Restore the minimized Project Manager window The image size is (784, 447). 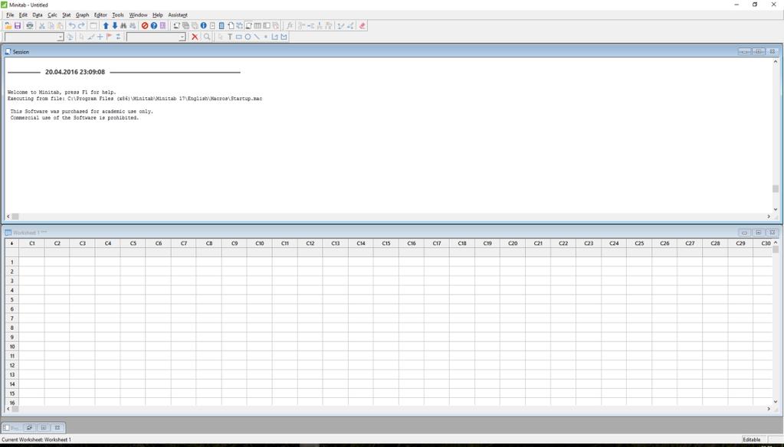[x=29, y=428]
